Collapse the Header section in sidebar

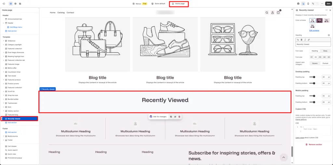point(3,23)
